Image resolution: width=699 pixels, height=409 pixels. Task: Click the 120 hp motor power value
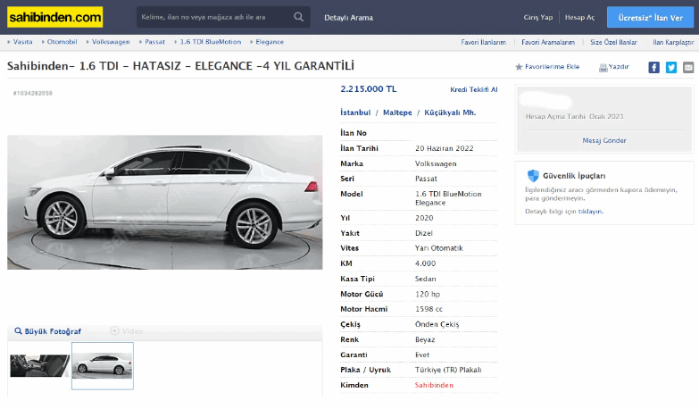click(x=427, y=294)
